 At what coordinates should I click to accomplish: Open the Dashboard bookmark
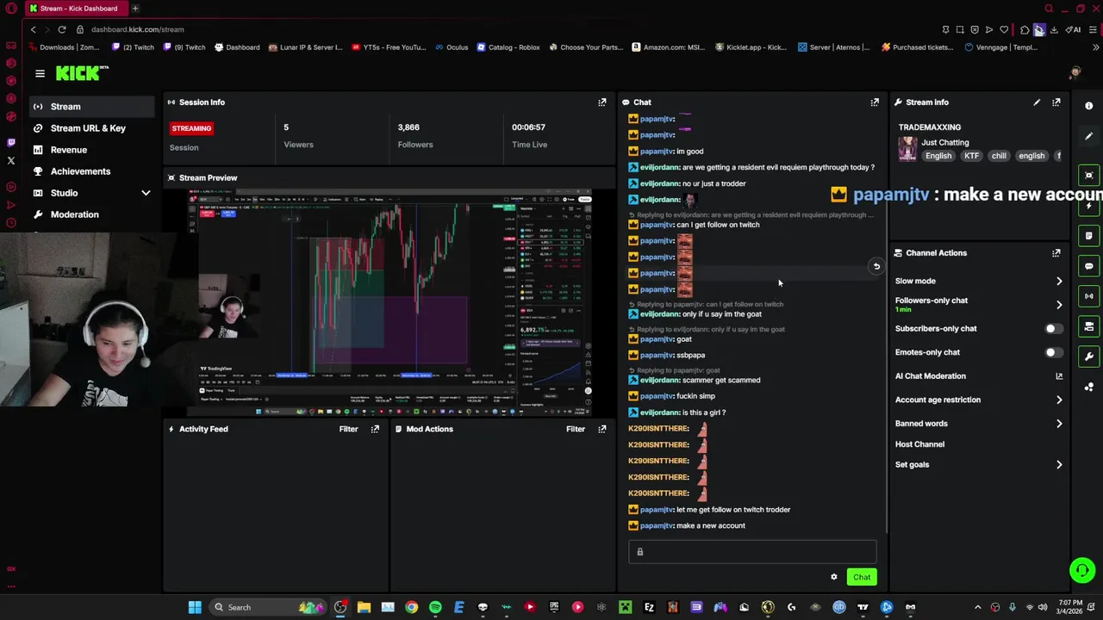click(237, 47)
